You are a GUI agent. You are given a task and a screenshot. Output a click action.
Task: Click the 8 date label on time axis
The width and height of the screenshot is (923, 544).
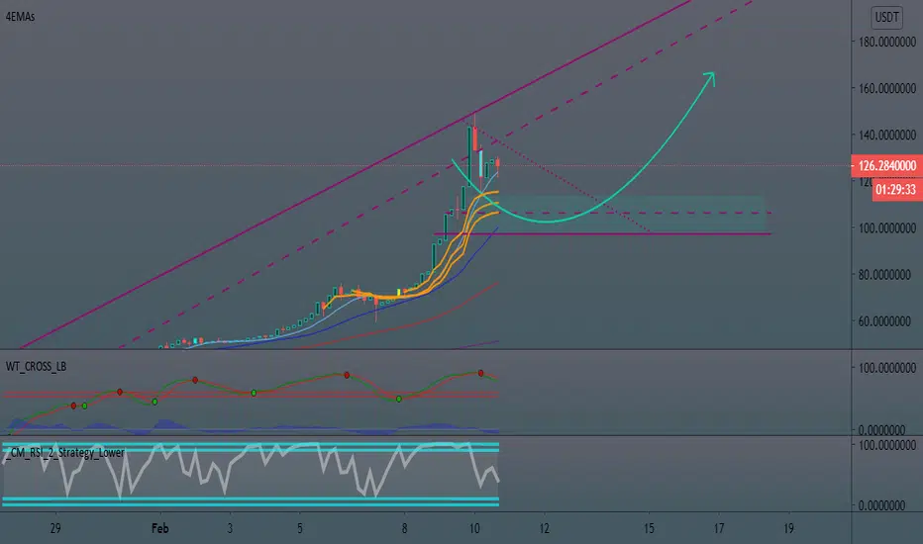[x=404, y=528]
